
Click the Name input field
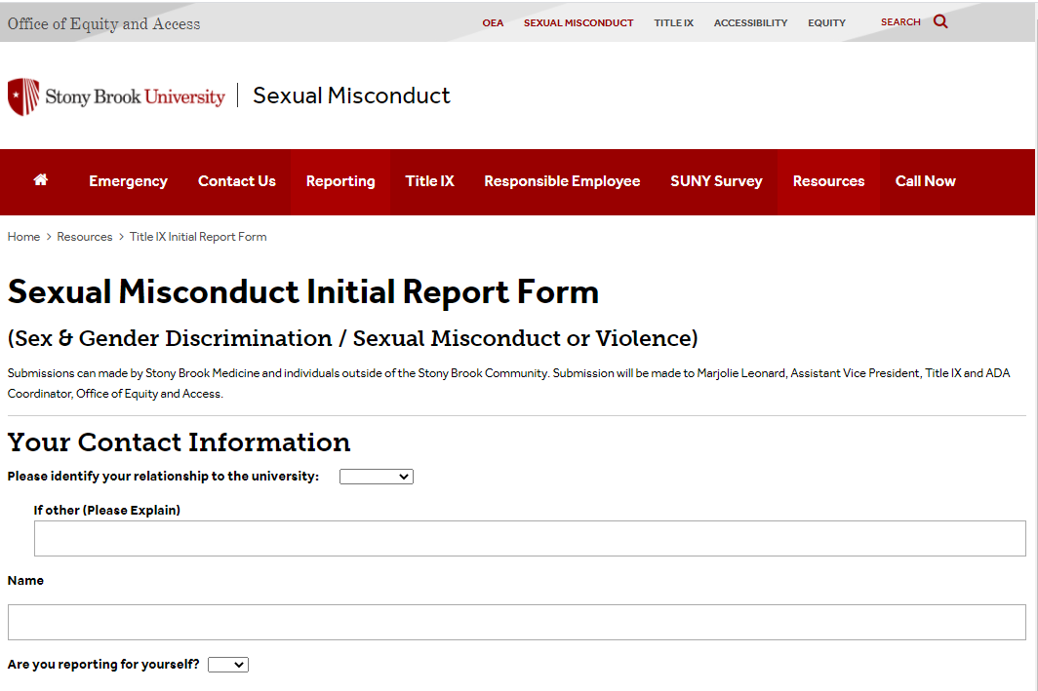(516, 622)
